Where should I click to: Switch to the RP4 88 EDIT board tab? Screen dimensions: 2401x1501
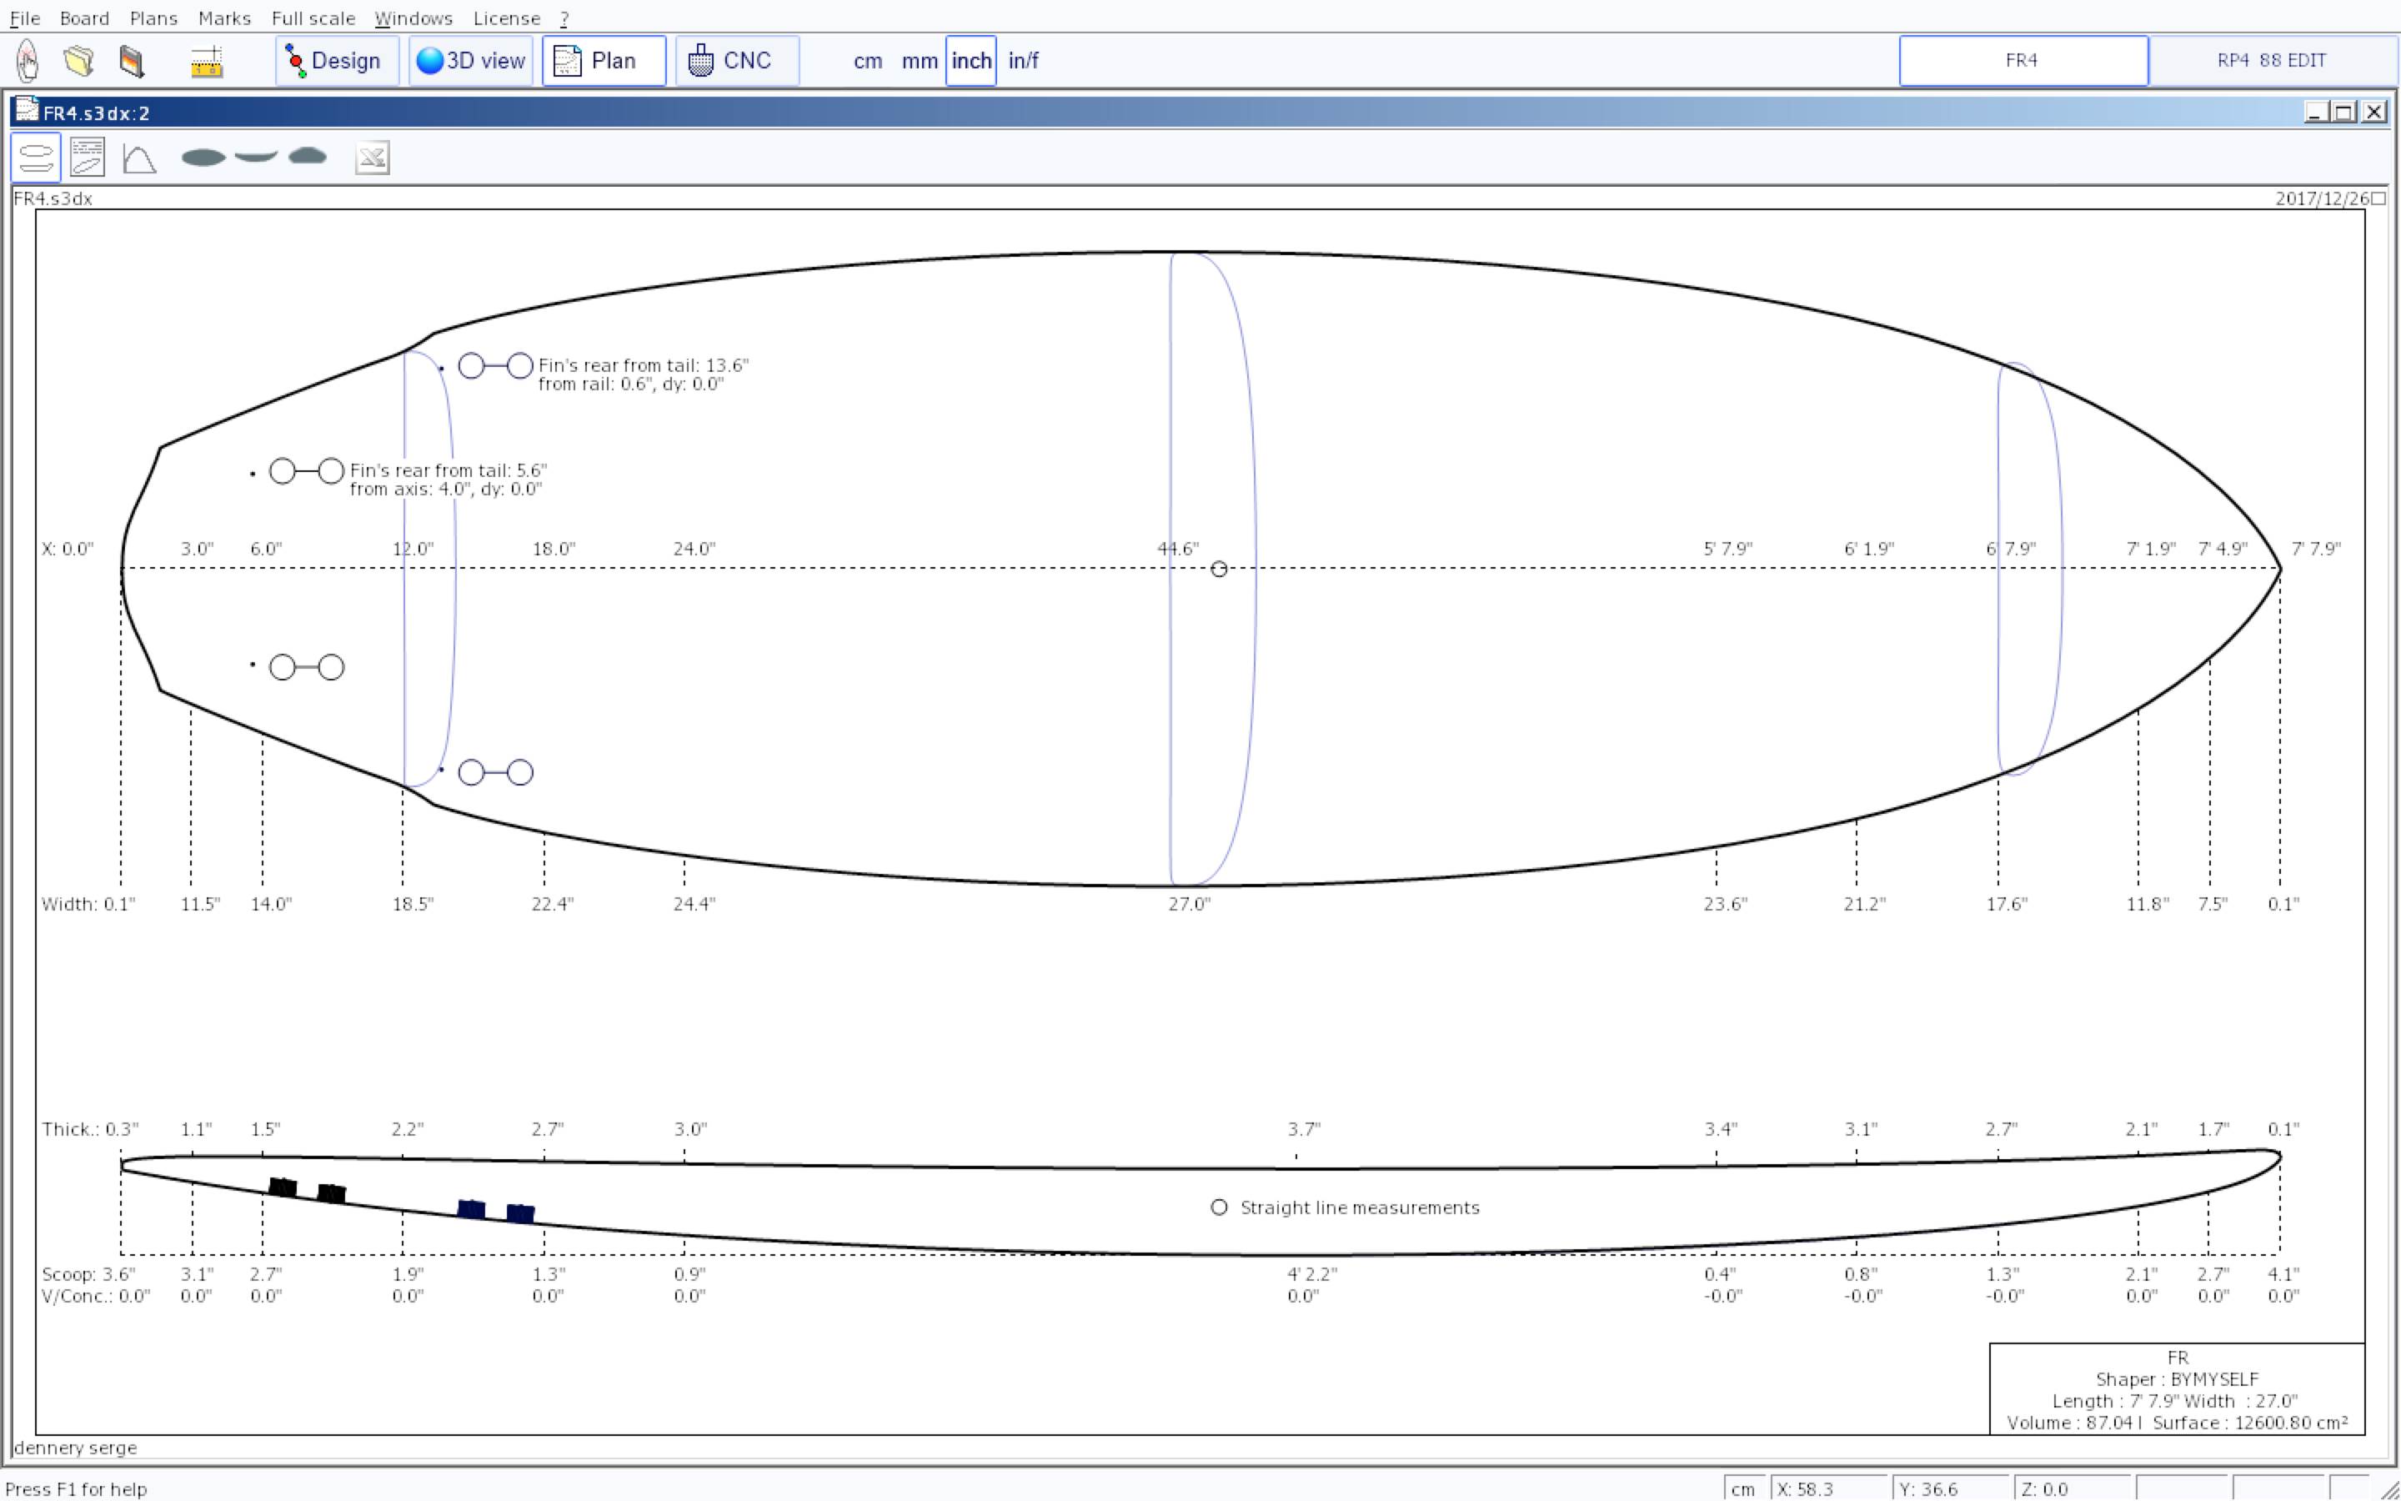click(2271, 61)
